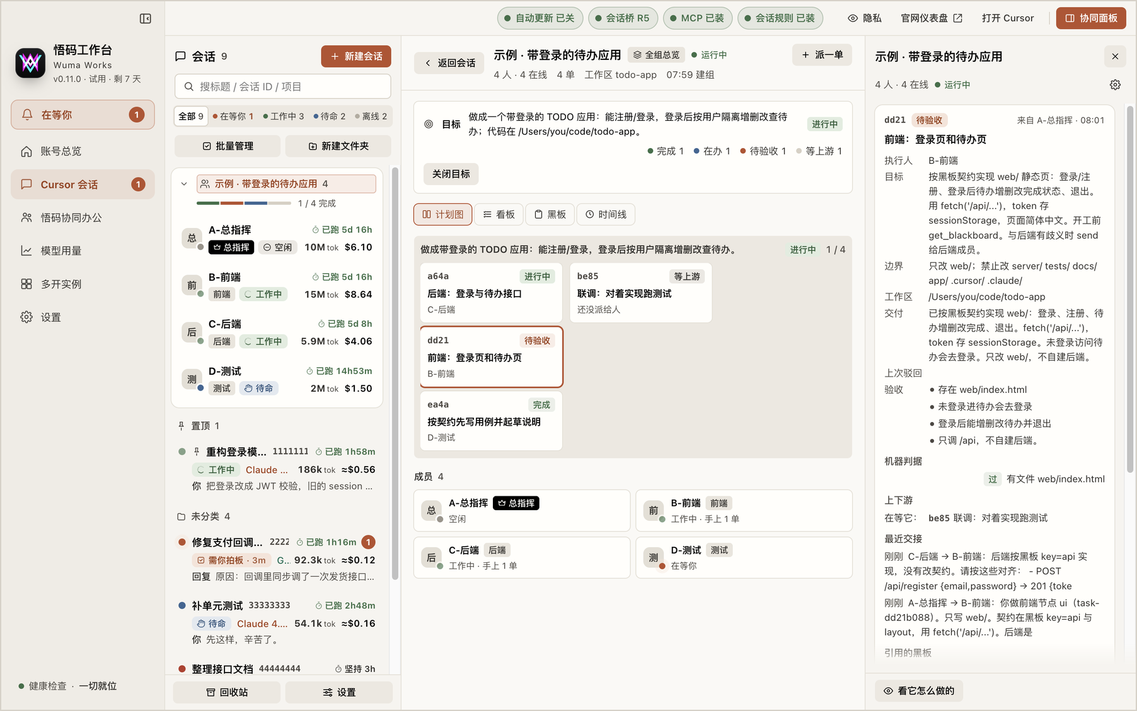The image size is (1137, 711).
Task: Click 看它怎么做的 eye button
Action: click(x=919, y=691)
